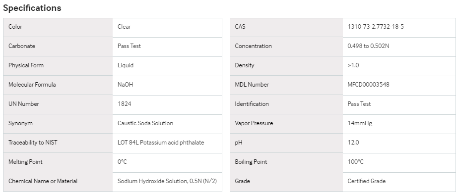459x196 pixels.
Task: Click the Color label cell
Action: [x=58, y=27]
